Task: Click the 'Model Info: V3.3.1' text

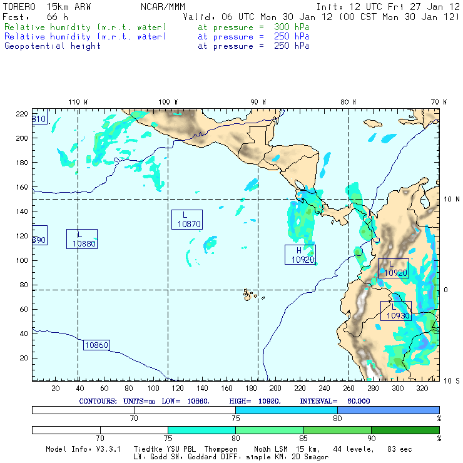Action: click(x=83, y=449)
